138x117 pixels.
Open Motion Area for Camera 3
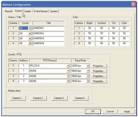(60, 98)
